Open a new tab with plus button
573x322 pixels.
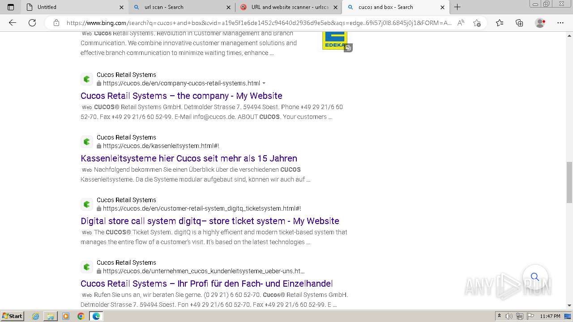[457, 7]
